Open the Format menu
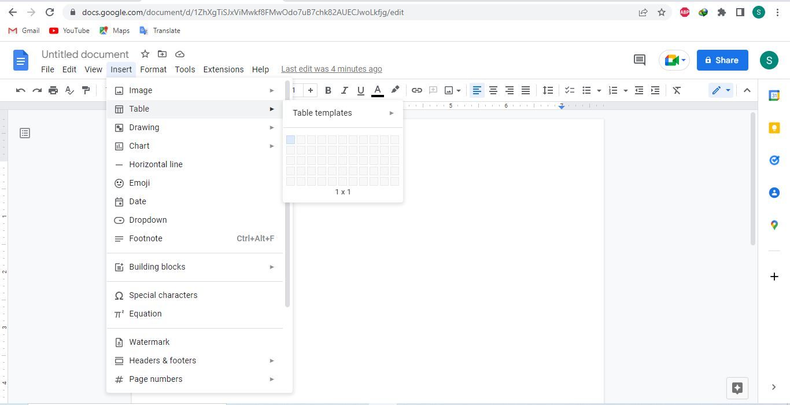 coord(153,69)
